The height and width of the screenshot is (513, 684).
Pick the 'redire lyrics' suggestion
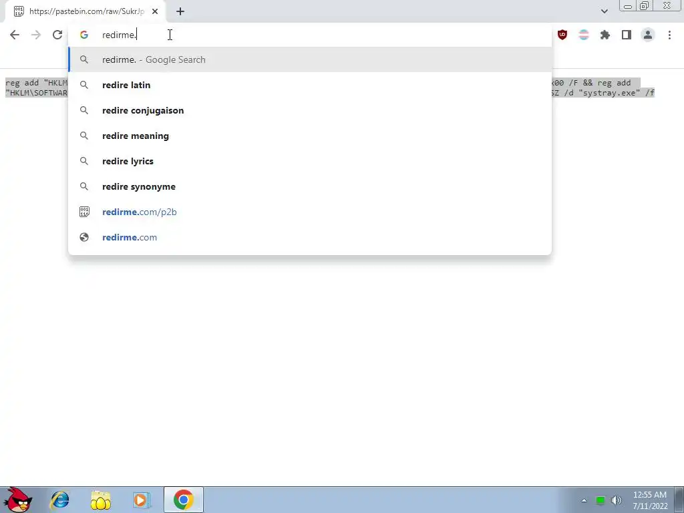tap(310, 161)
